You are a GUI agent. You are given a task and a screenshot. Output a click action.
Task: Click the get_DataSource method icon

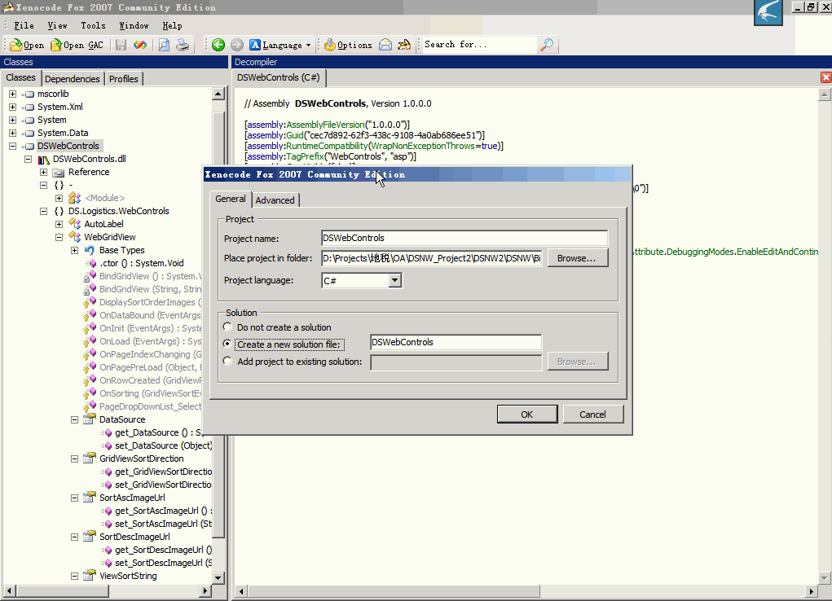point(106,433)
